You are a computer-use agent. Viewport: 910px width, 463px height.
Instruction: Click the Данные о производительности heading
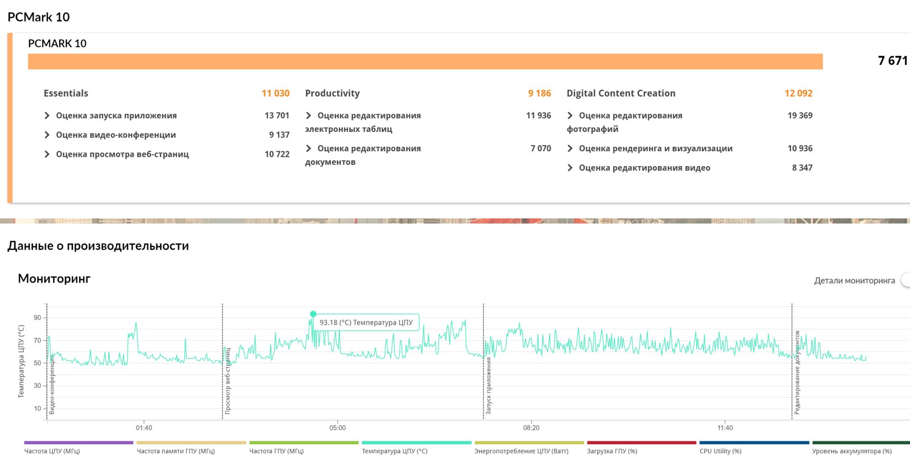(98, 246)
